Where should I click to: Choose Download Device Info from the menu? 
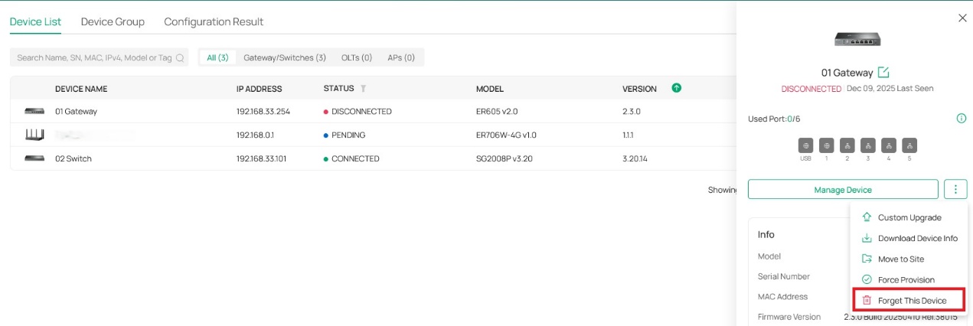[x=909, y=238]
